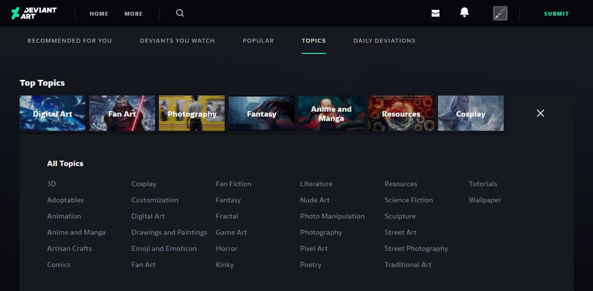Open the Game Art topic
The height and width of the screenshot is (291, 593).
[x=232, y=232]
